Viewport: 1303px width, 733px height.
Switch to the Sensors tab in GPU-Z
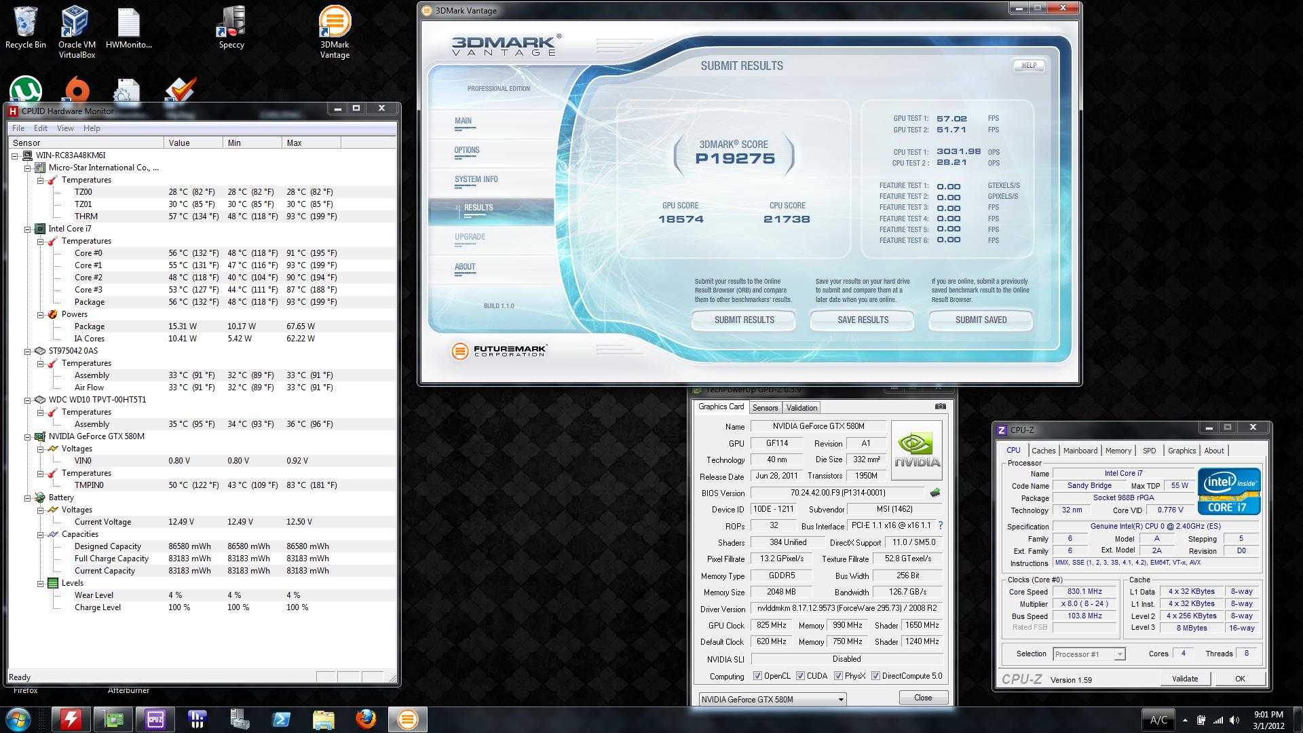[x=765, y=408]
